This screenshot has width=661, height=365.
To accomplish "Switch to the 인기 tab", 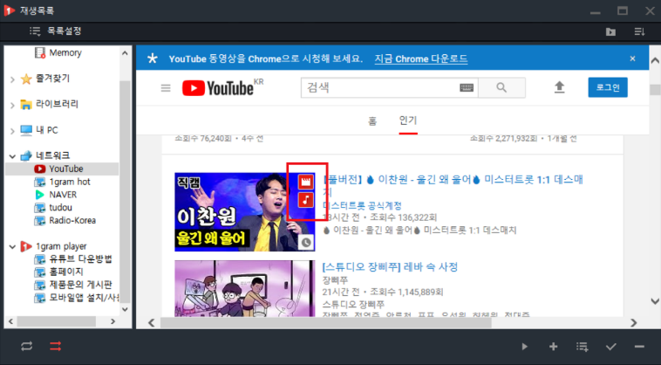I will coord(408,121).
